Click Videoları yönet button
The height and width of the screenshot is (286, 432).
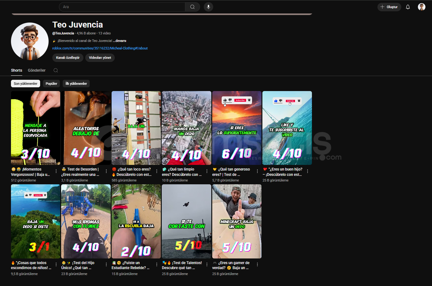(100, 58)
